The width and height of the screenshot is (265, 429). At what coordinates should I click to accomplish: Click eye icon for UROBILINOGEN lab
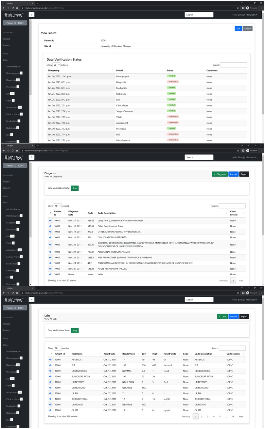tap(50, 371)
